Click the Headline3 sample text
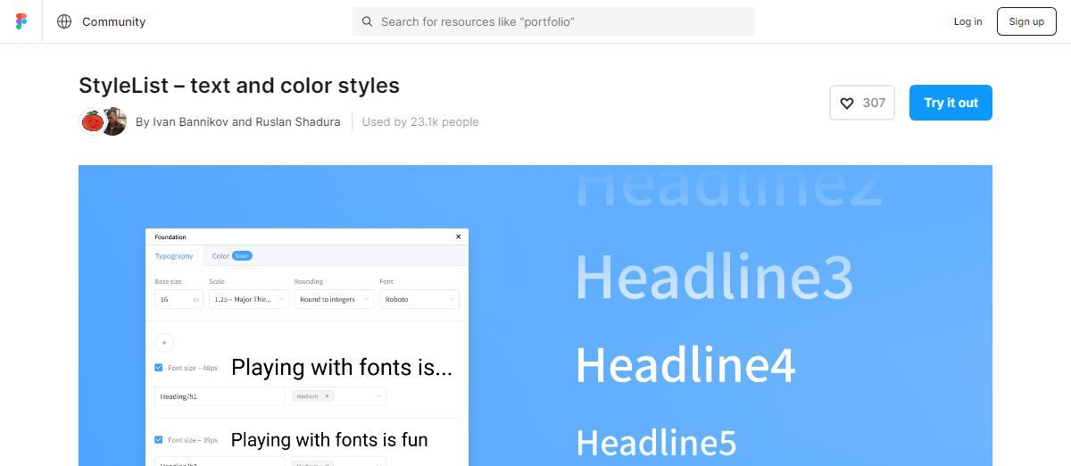 (x=714, y=277)
